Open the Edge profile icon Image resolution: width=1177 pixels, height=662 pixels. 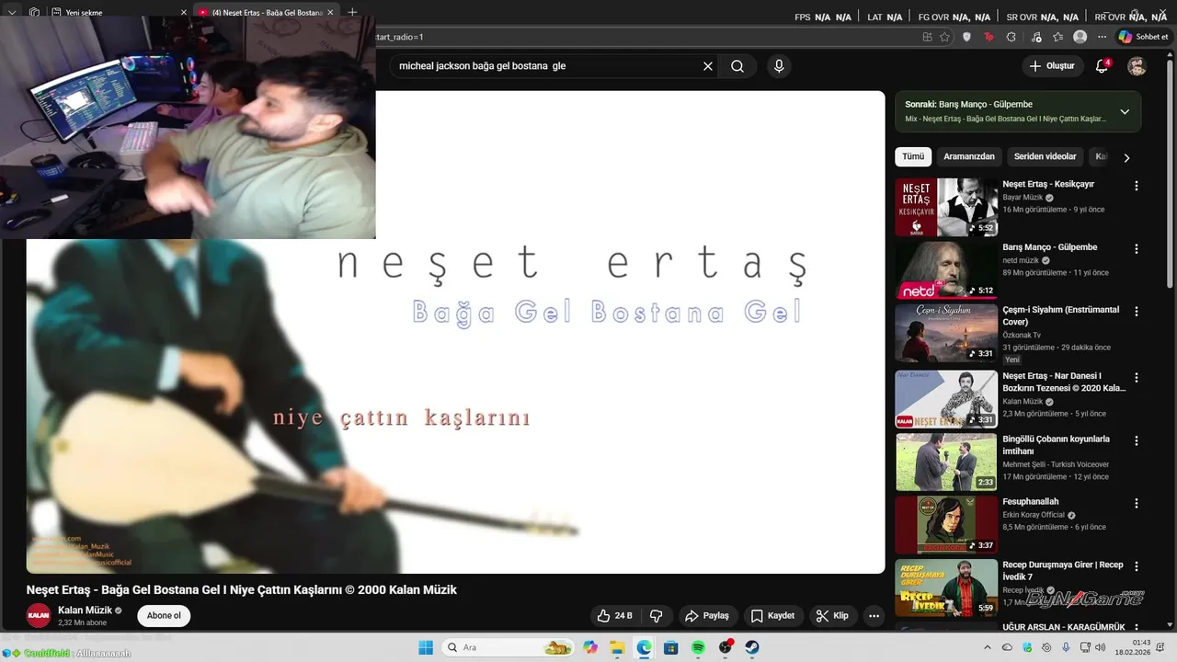pos(1080,37)
